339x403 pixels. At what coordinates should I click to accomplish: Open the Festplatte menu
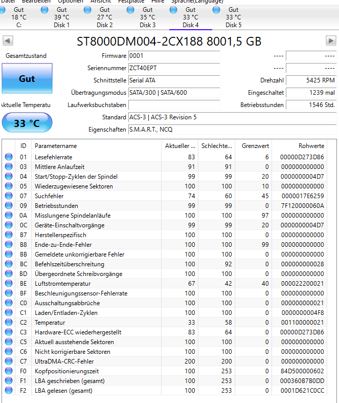point(131,2)
